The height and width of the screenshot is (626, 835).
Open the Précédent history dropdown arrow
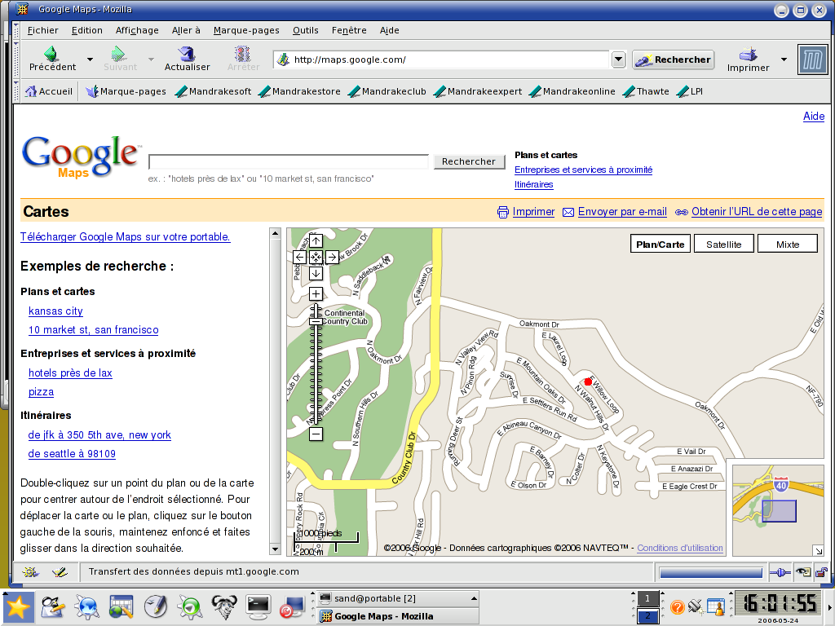90,59
